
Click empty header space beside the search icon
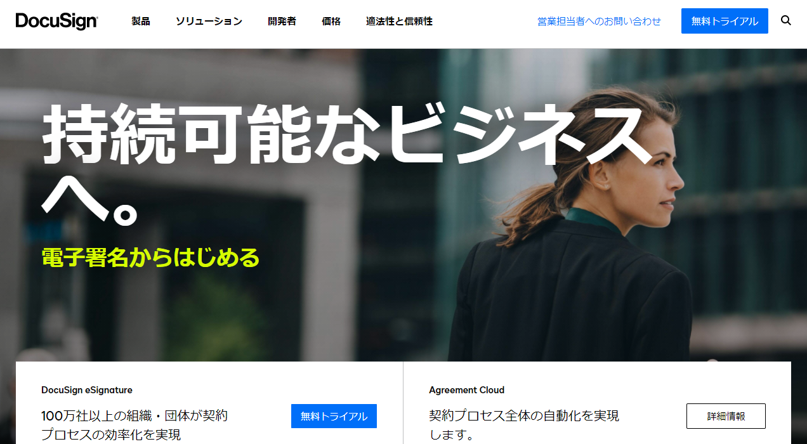click(801, 21)
